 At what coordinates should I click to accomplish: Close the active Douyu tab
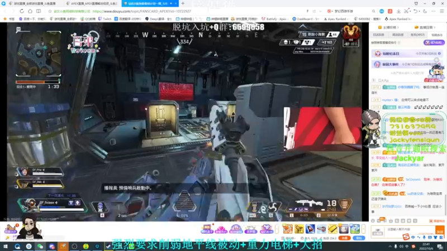point(175,3)
